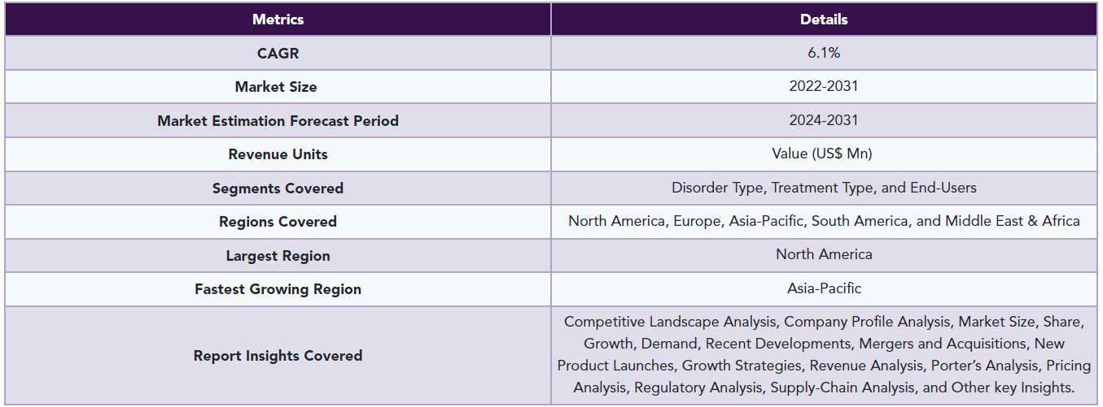
Task: Select the CAGR row label
Action: tap(278, 53)
